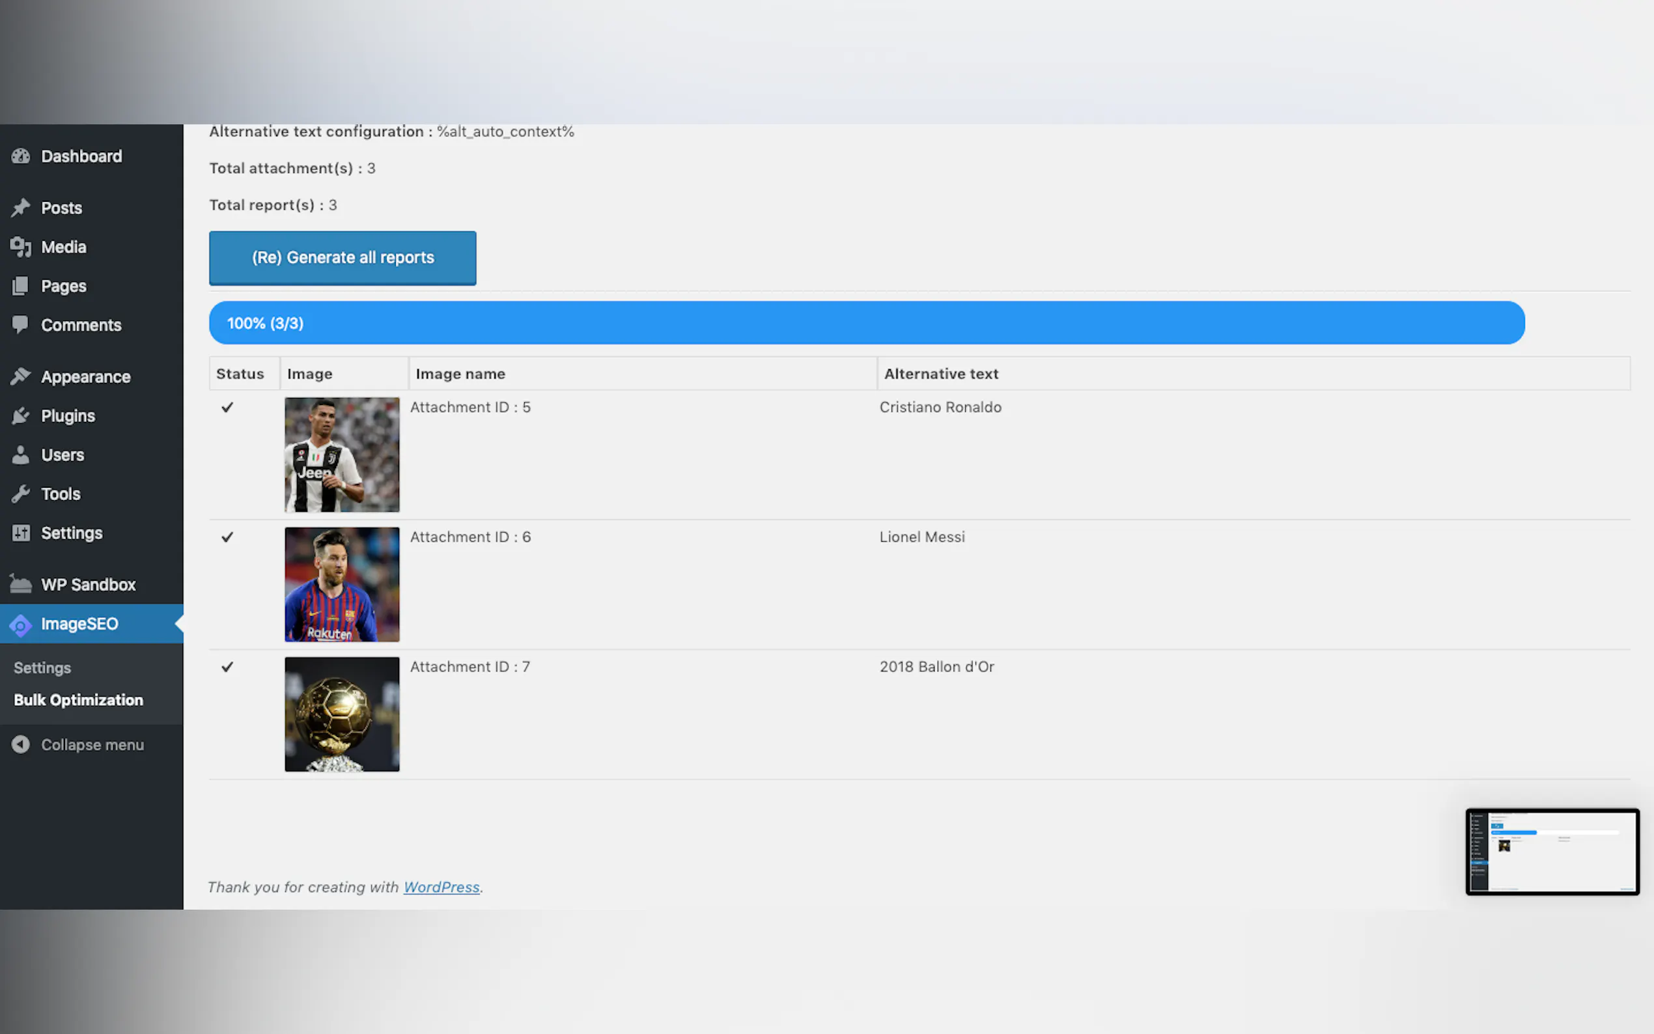The image size is (1654, 1034).
Task: Click the Tools wrench icon
Action: 21,493
